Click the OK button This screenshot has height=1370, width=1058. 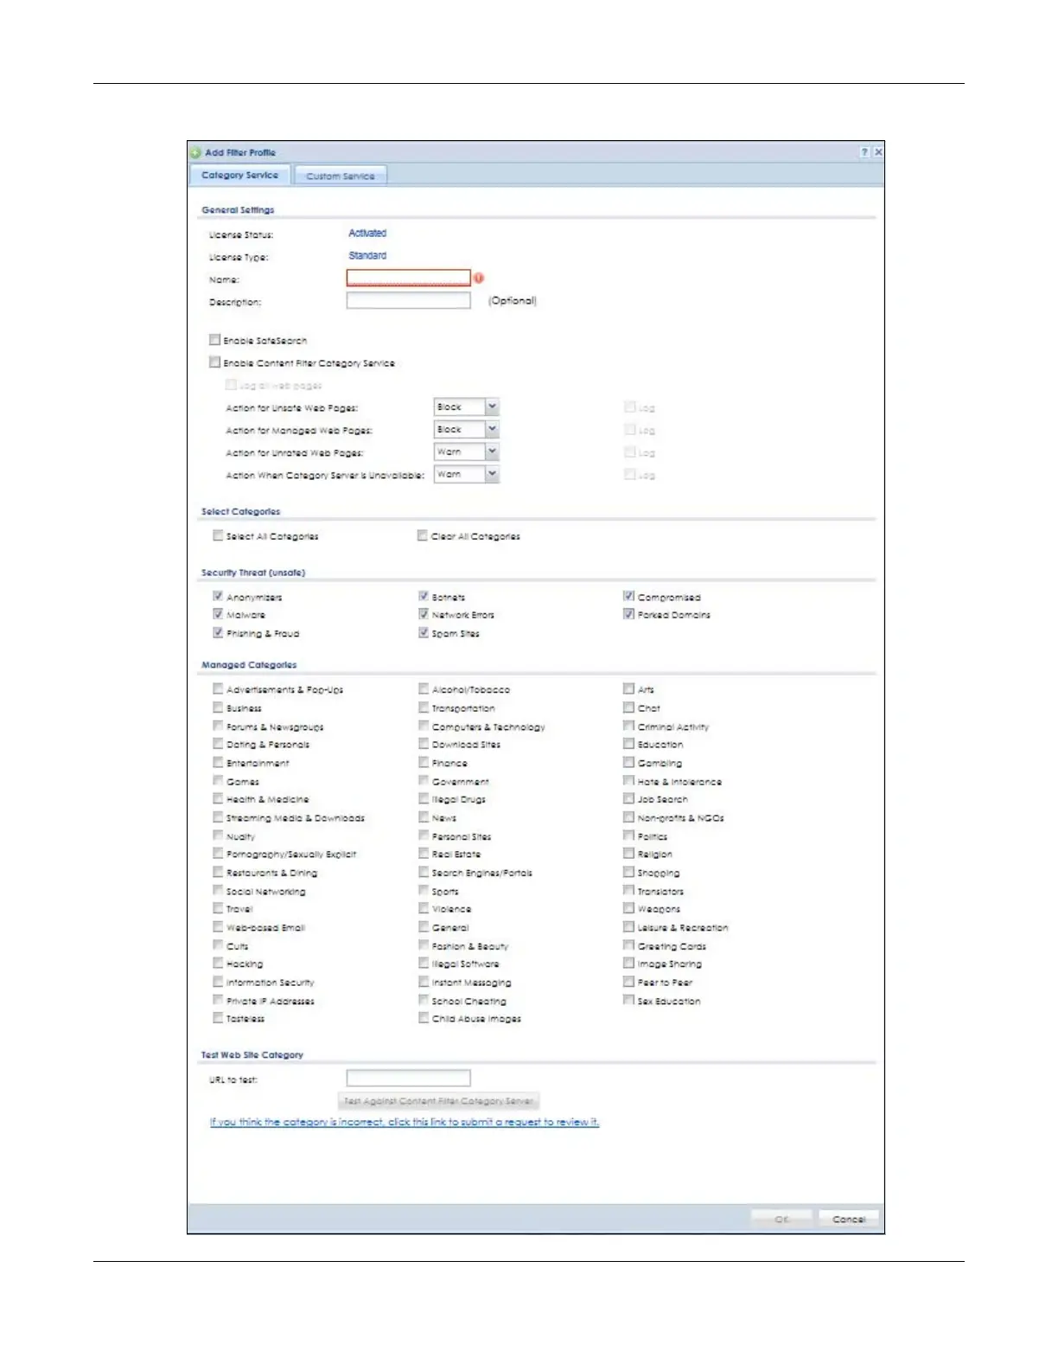click(781, 1219)
